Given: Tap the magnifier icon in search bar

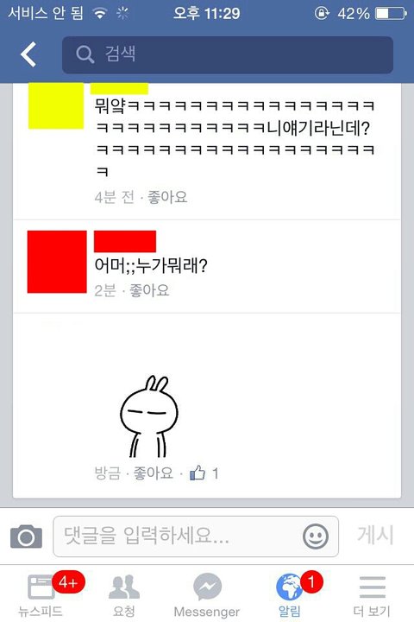Looking at the screenshot, I should (x=85, y=54).
